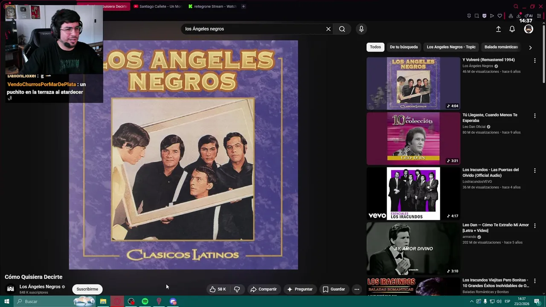Image resolution: width=546 pixels, height=307 pixels.
Task: Click the browser pin icon
Action: pyautogui.click(x=469, y=16)
